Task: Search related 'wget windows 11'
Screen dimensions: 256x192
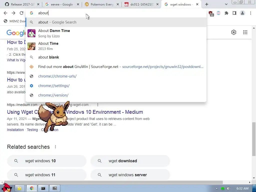Action: (47, 175)
